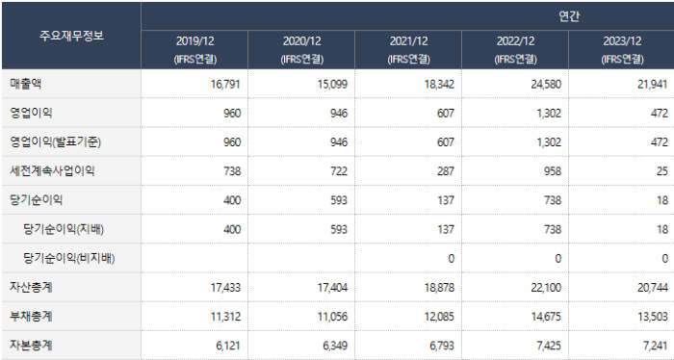Image resolution: width=674 pixels, height=360 pixels.
Task: Click 18 in the 당기순이익(지배) row
Action: [662, 229]
